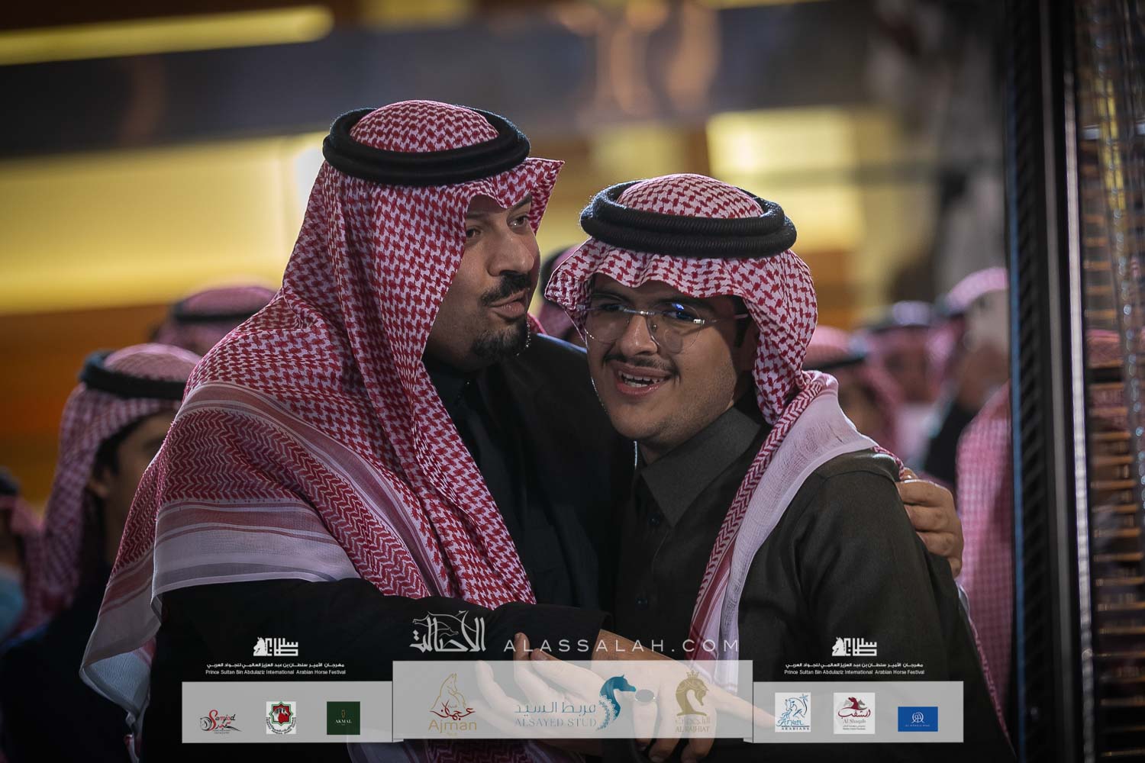Click the Arabic Alassalah calligraphy logo
The width and height of the screenshot is (1145, 763).
coord(449,635)
